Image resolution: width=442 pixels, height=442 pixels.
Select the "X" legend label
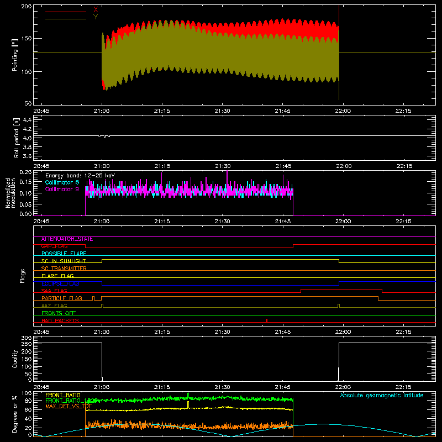[x=96, y=10]
